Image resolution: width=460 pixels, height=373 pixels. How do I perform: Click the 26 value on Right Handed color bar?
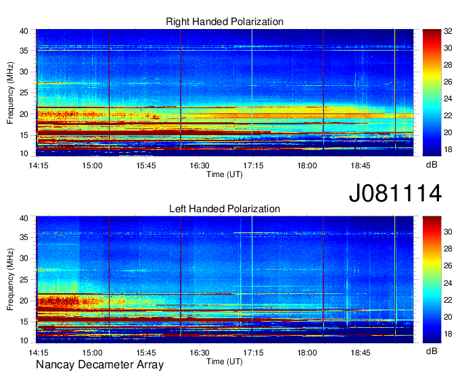[448, 82]
